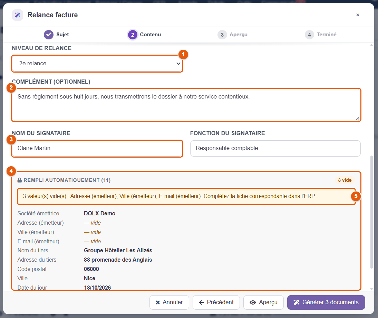Select the 'DOLX Demo' company value
Image resolution: width=378 pixels, height=318 pixels.
click(x=99, y=214)
